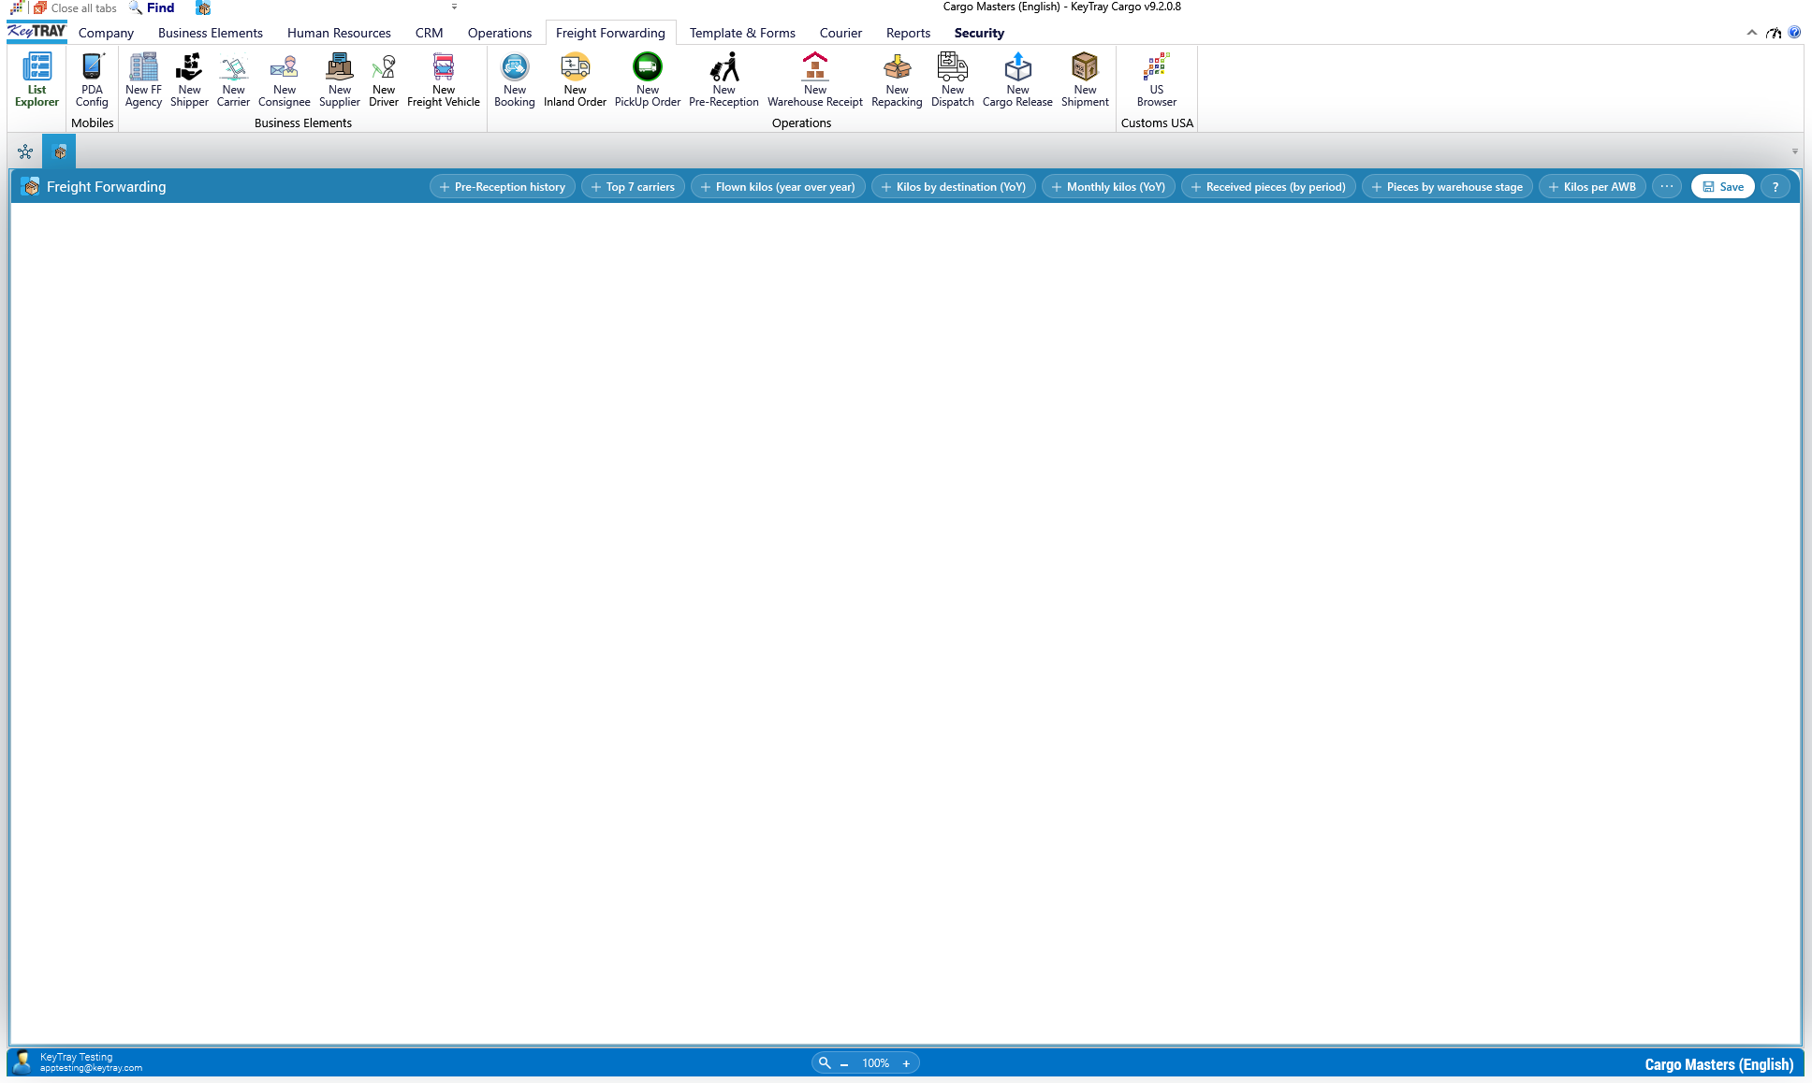This screenshot has height=1083, width=1812.
Task: Open PDA Config under Mobiles
Action: click(x=92, y=80)
